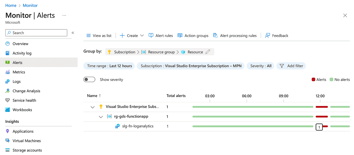Click the alert count marker on timeline

(x=319, y=127)
